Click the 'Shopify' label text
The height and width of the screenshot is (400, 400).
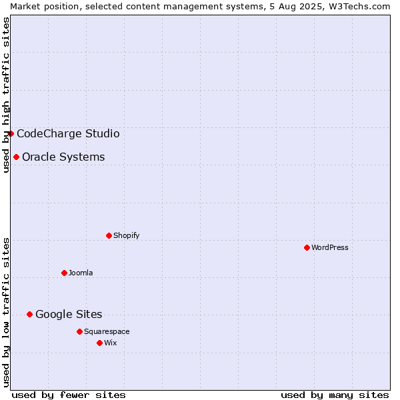pyautogui.click(x=126, y=235)
